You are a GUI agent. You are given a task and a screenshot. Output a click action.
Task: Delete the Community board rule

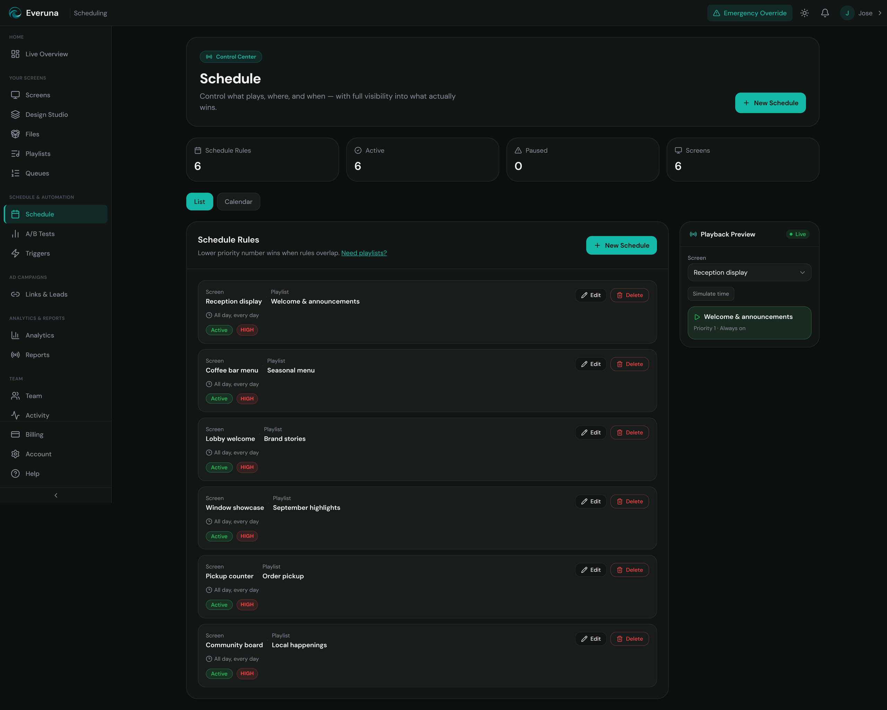630,639
